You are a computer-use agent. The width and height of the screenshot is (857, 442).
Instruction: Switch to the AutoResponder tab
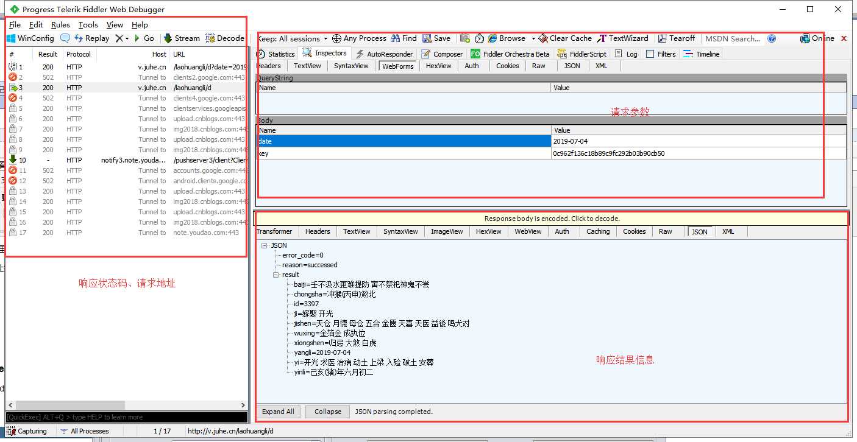point(384,54)
